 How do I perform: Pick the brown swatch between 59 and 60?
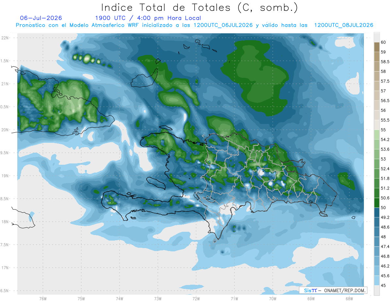coord(377,47)
